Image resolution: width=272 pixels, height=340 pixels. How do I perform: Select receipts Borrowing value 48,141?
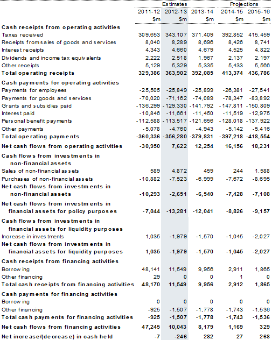pyautogui.click(x=151, y=270)
